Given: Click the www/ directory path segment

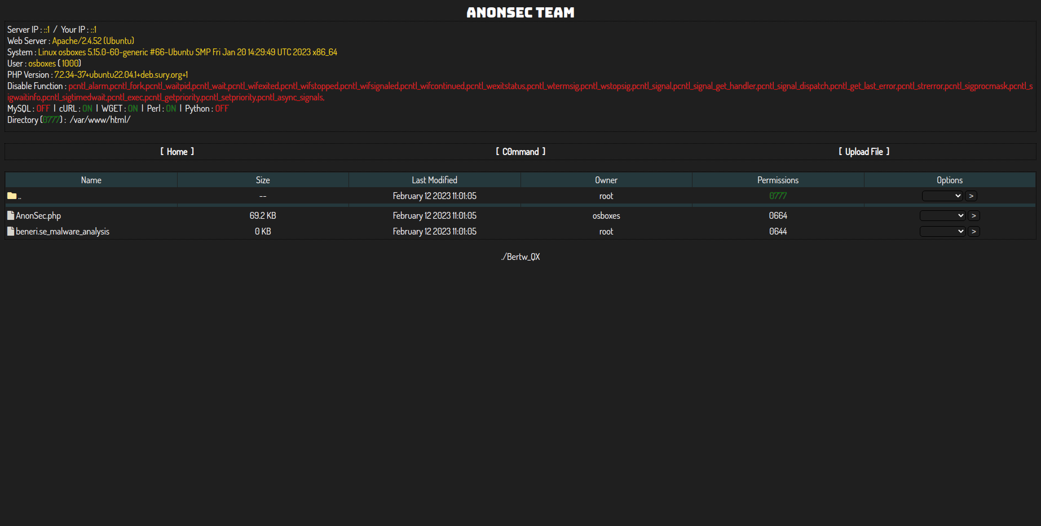Looking at the screenshot, I should [x=98, y=120].
